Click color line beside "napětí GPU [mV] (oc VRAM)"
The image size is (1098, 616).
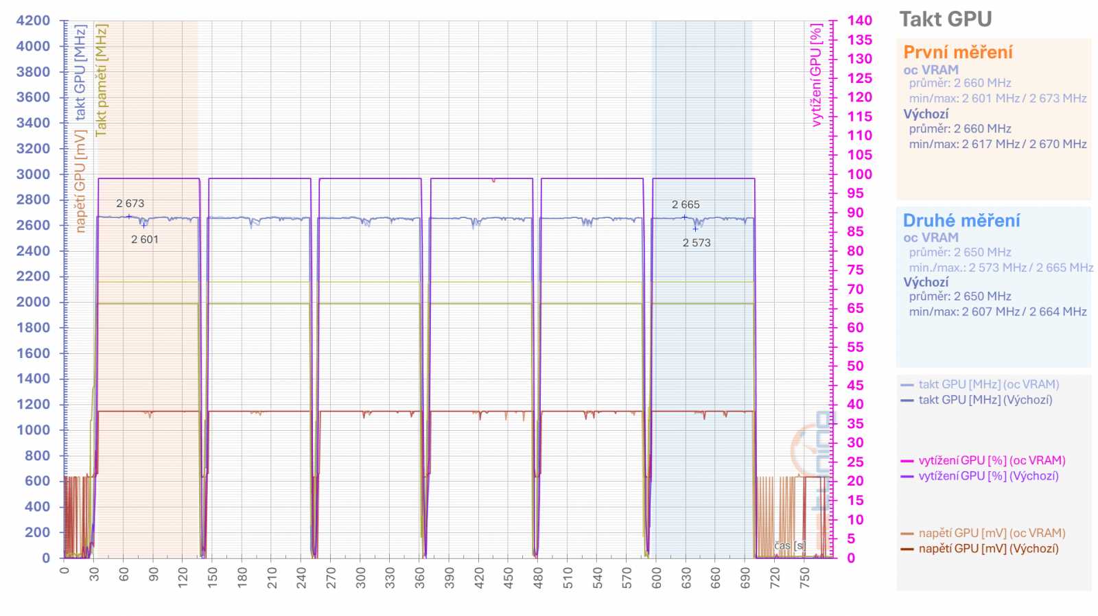pos(907,534)
